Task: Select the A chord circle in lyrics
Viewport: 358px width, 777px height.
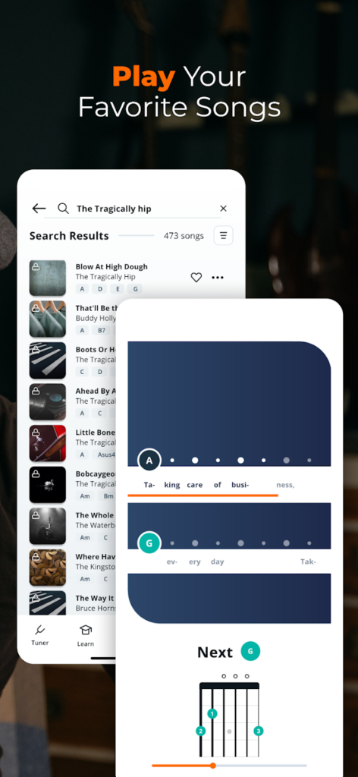Action: [x=149, y=461]
